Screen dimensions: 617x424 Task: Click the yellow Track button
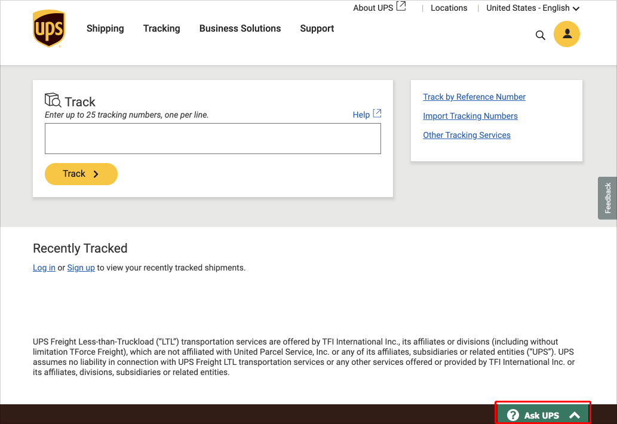tap(81, 174)
